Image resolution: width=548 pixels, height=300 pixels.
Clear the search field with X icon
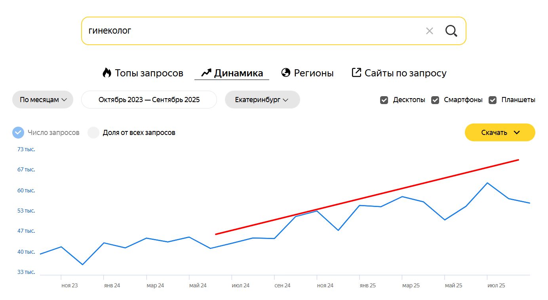(x=430, y=31)
